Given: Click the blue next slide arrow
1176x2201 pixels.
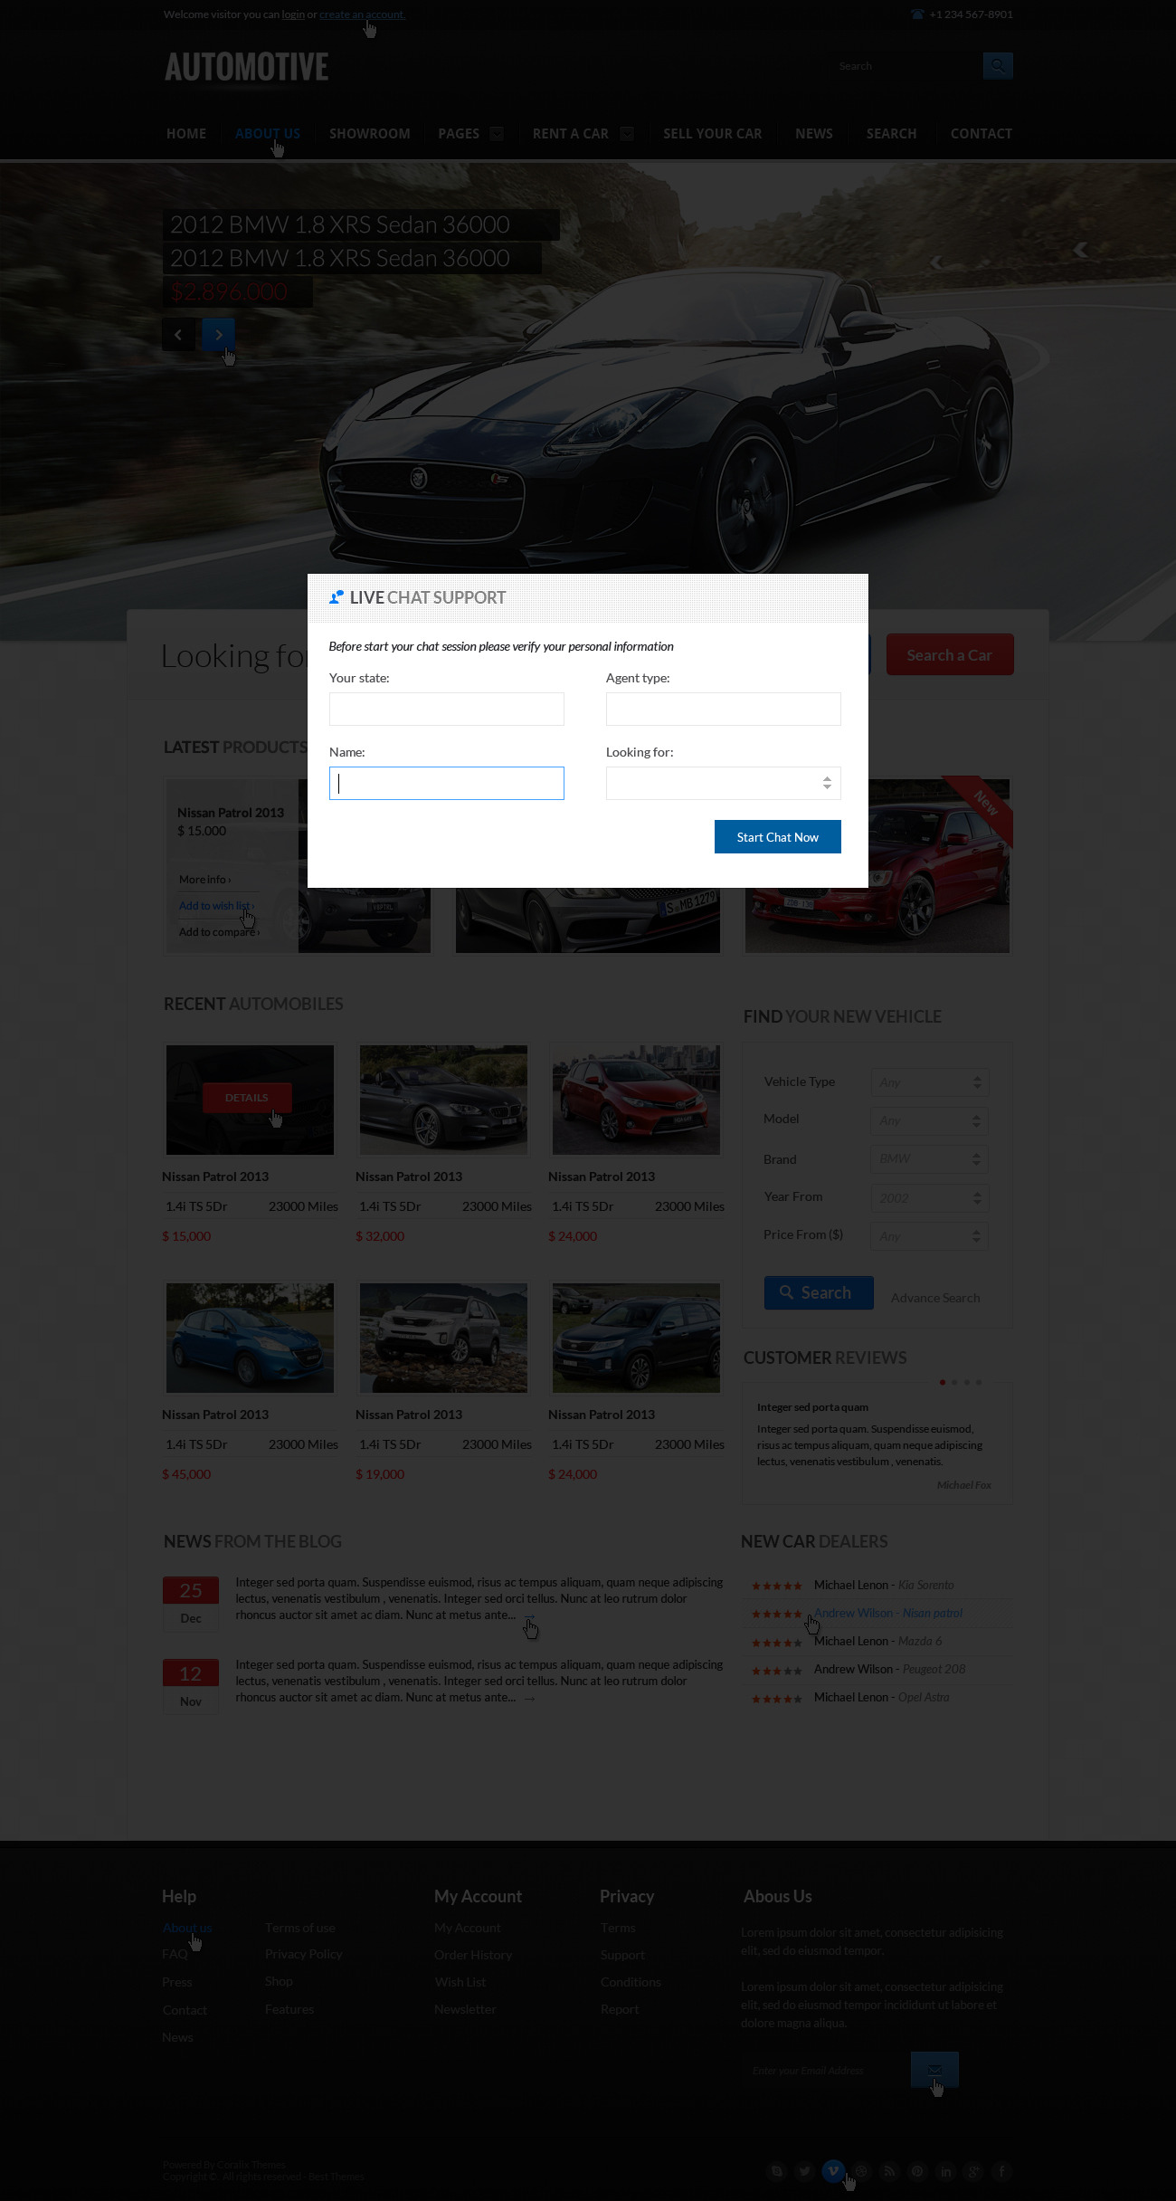Looking at the screenshot, I should pyautogui.click(x=219, y=335).
